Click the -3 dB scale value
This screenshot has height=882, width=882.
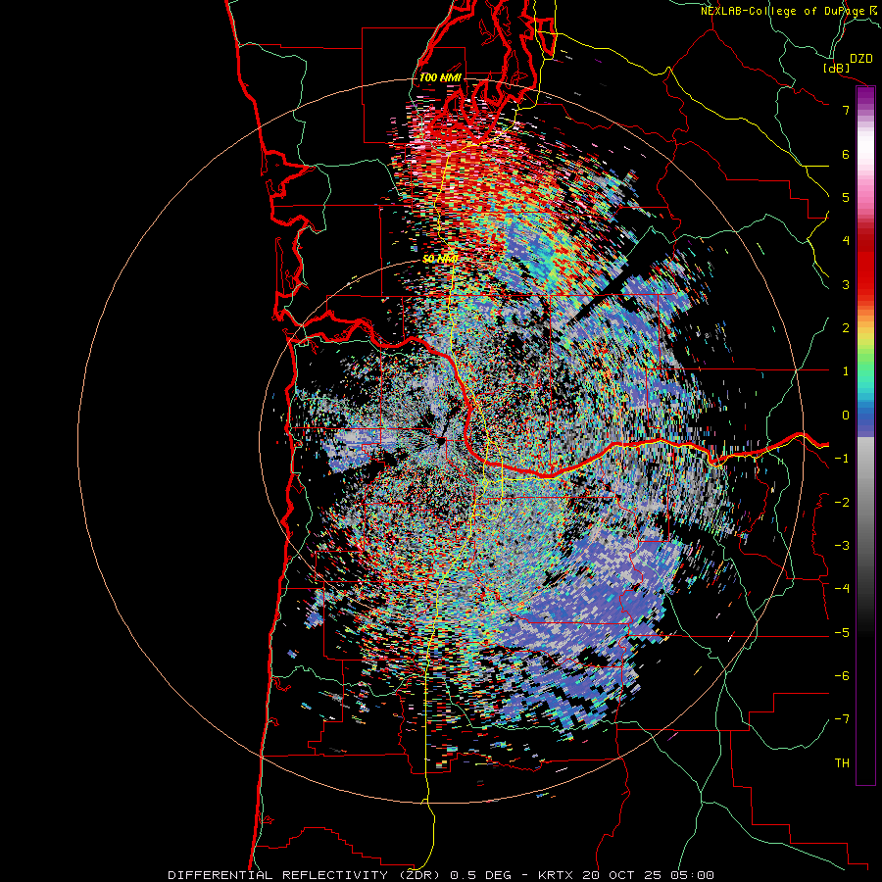pyautogui.click(x=842, y=546)
